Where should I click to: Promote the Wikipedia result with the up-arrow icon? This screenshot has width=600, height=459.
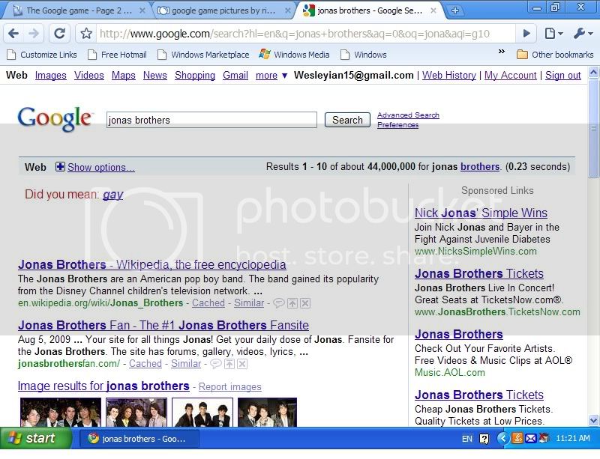[x=292, y=303]
